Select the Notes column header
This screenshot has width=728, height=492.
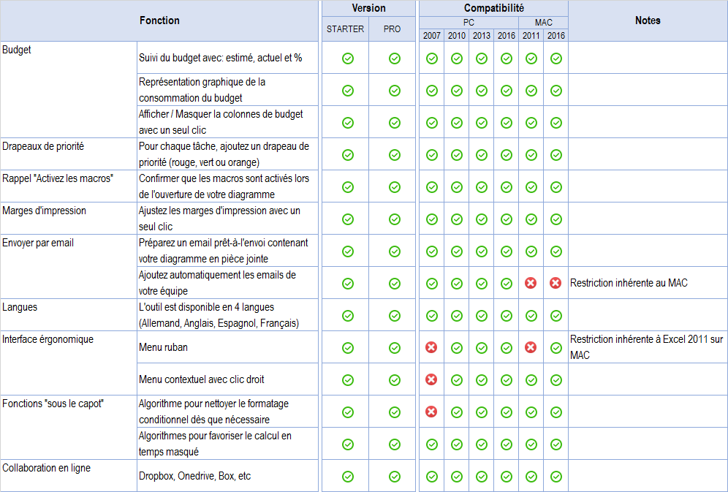pos(648,20)
